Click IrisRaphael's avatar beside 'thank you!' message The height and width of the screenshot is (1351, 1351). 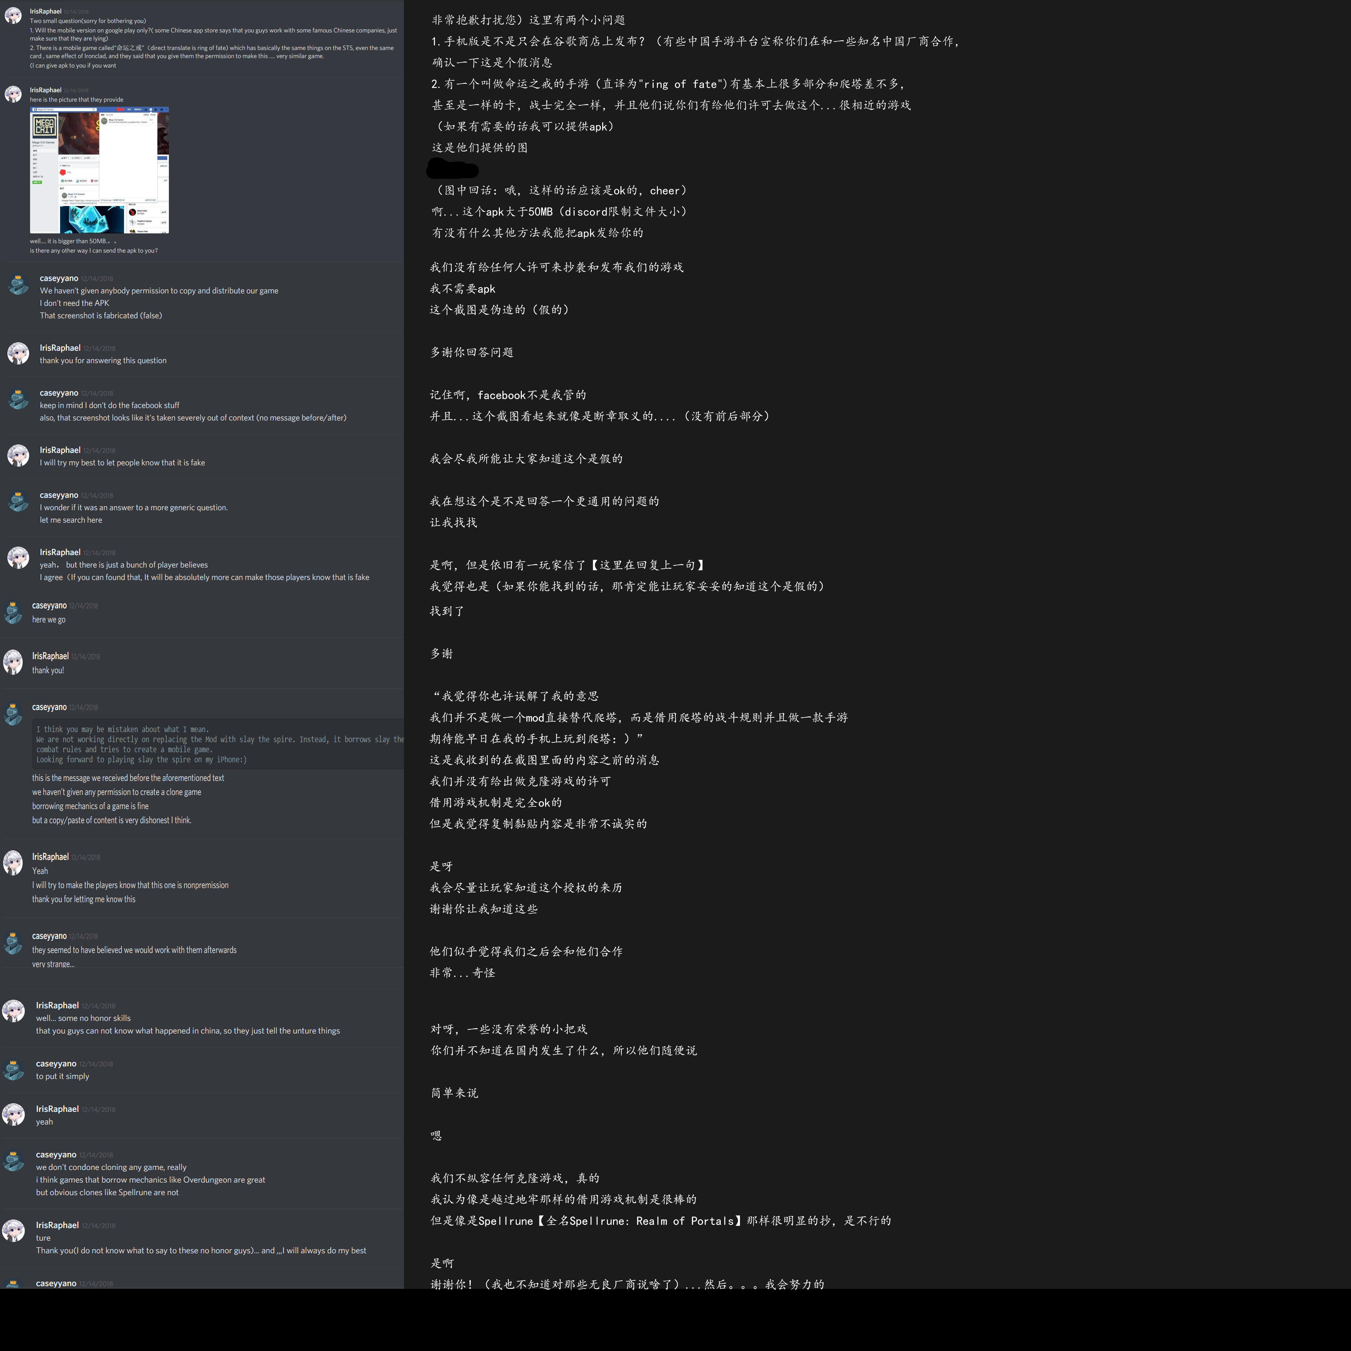tap(13, 662)
